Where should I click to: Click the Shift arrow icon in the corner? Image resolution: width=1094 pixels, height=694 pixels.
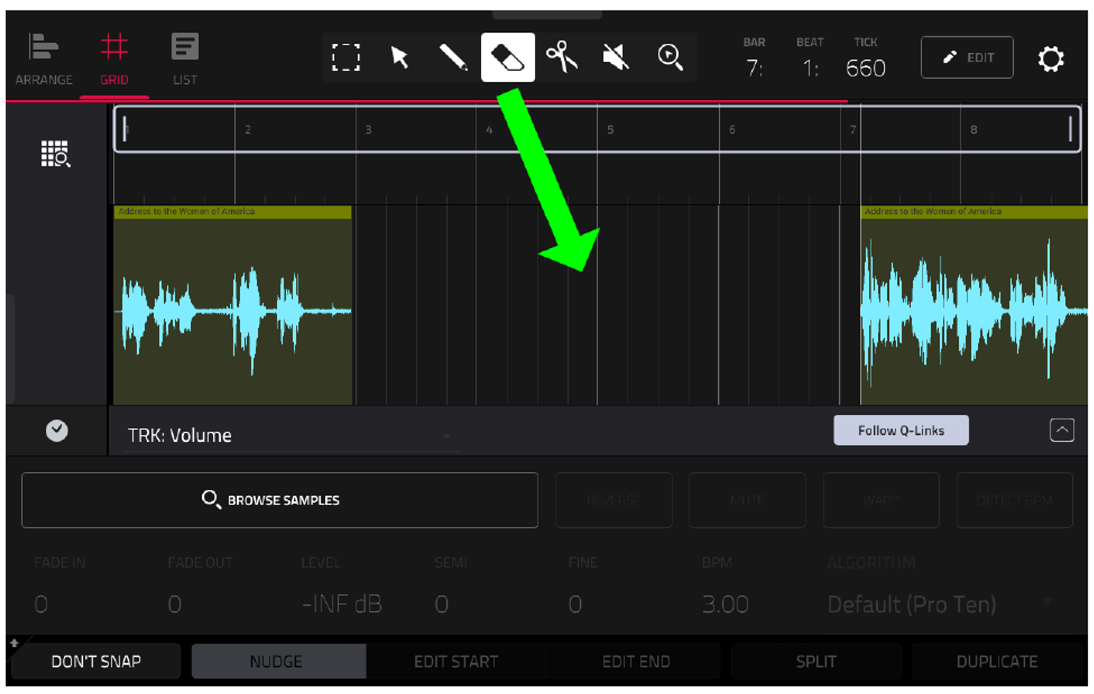coord(14,643)
